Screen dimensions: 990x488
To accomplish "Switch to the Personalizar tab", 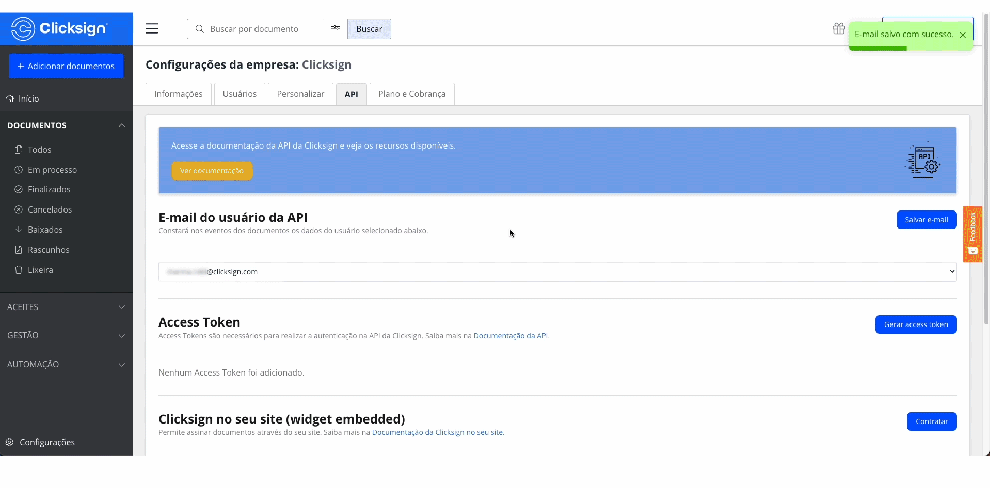I will (x=300, y=94).
